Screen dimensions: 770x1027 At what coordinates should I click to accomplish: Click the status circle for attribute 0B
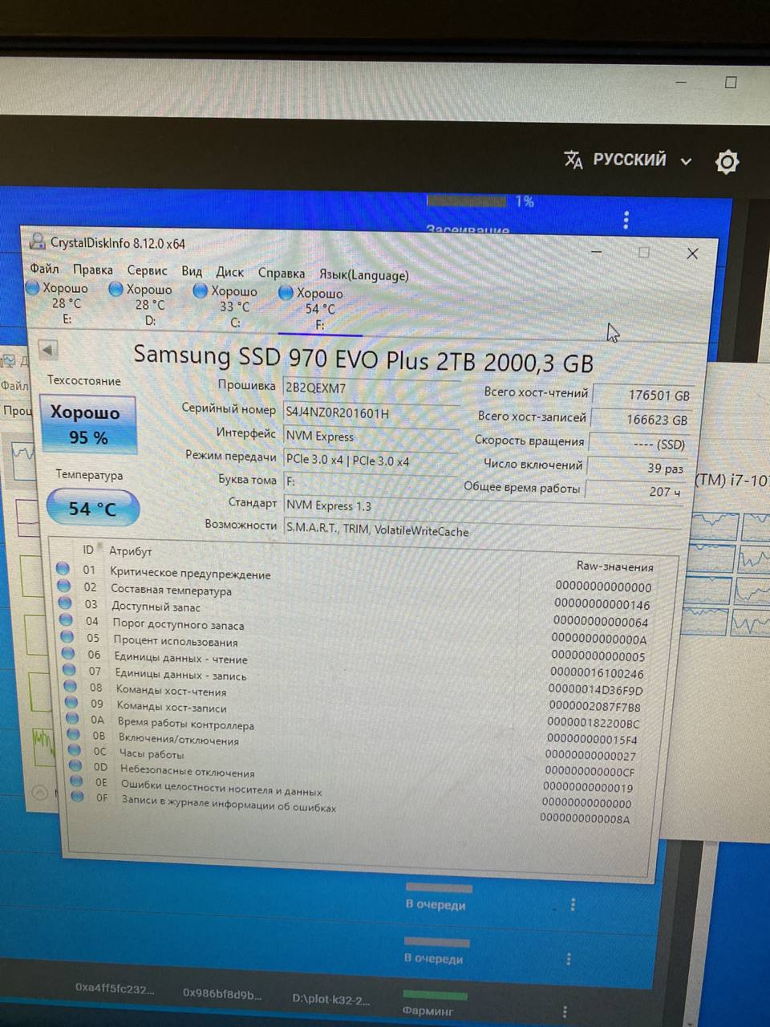[x=74, y=734]
